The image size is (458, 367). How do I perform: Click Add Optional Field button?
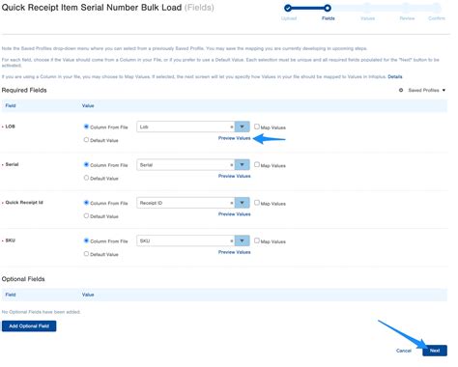click(x=29, y=326)
